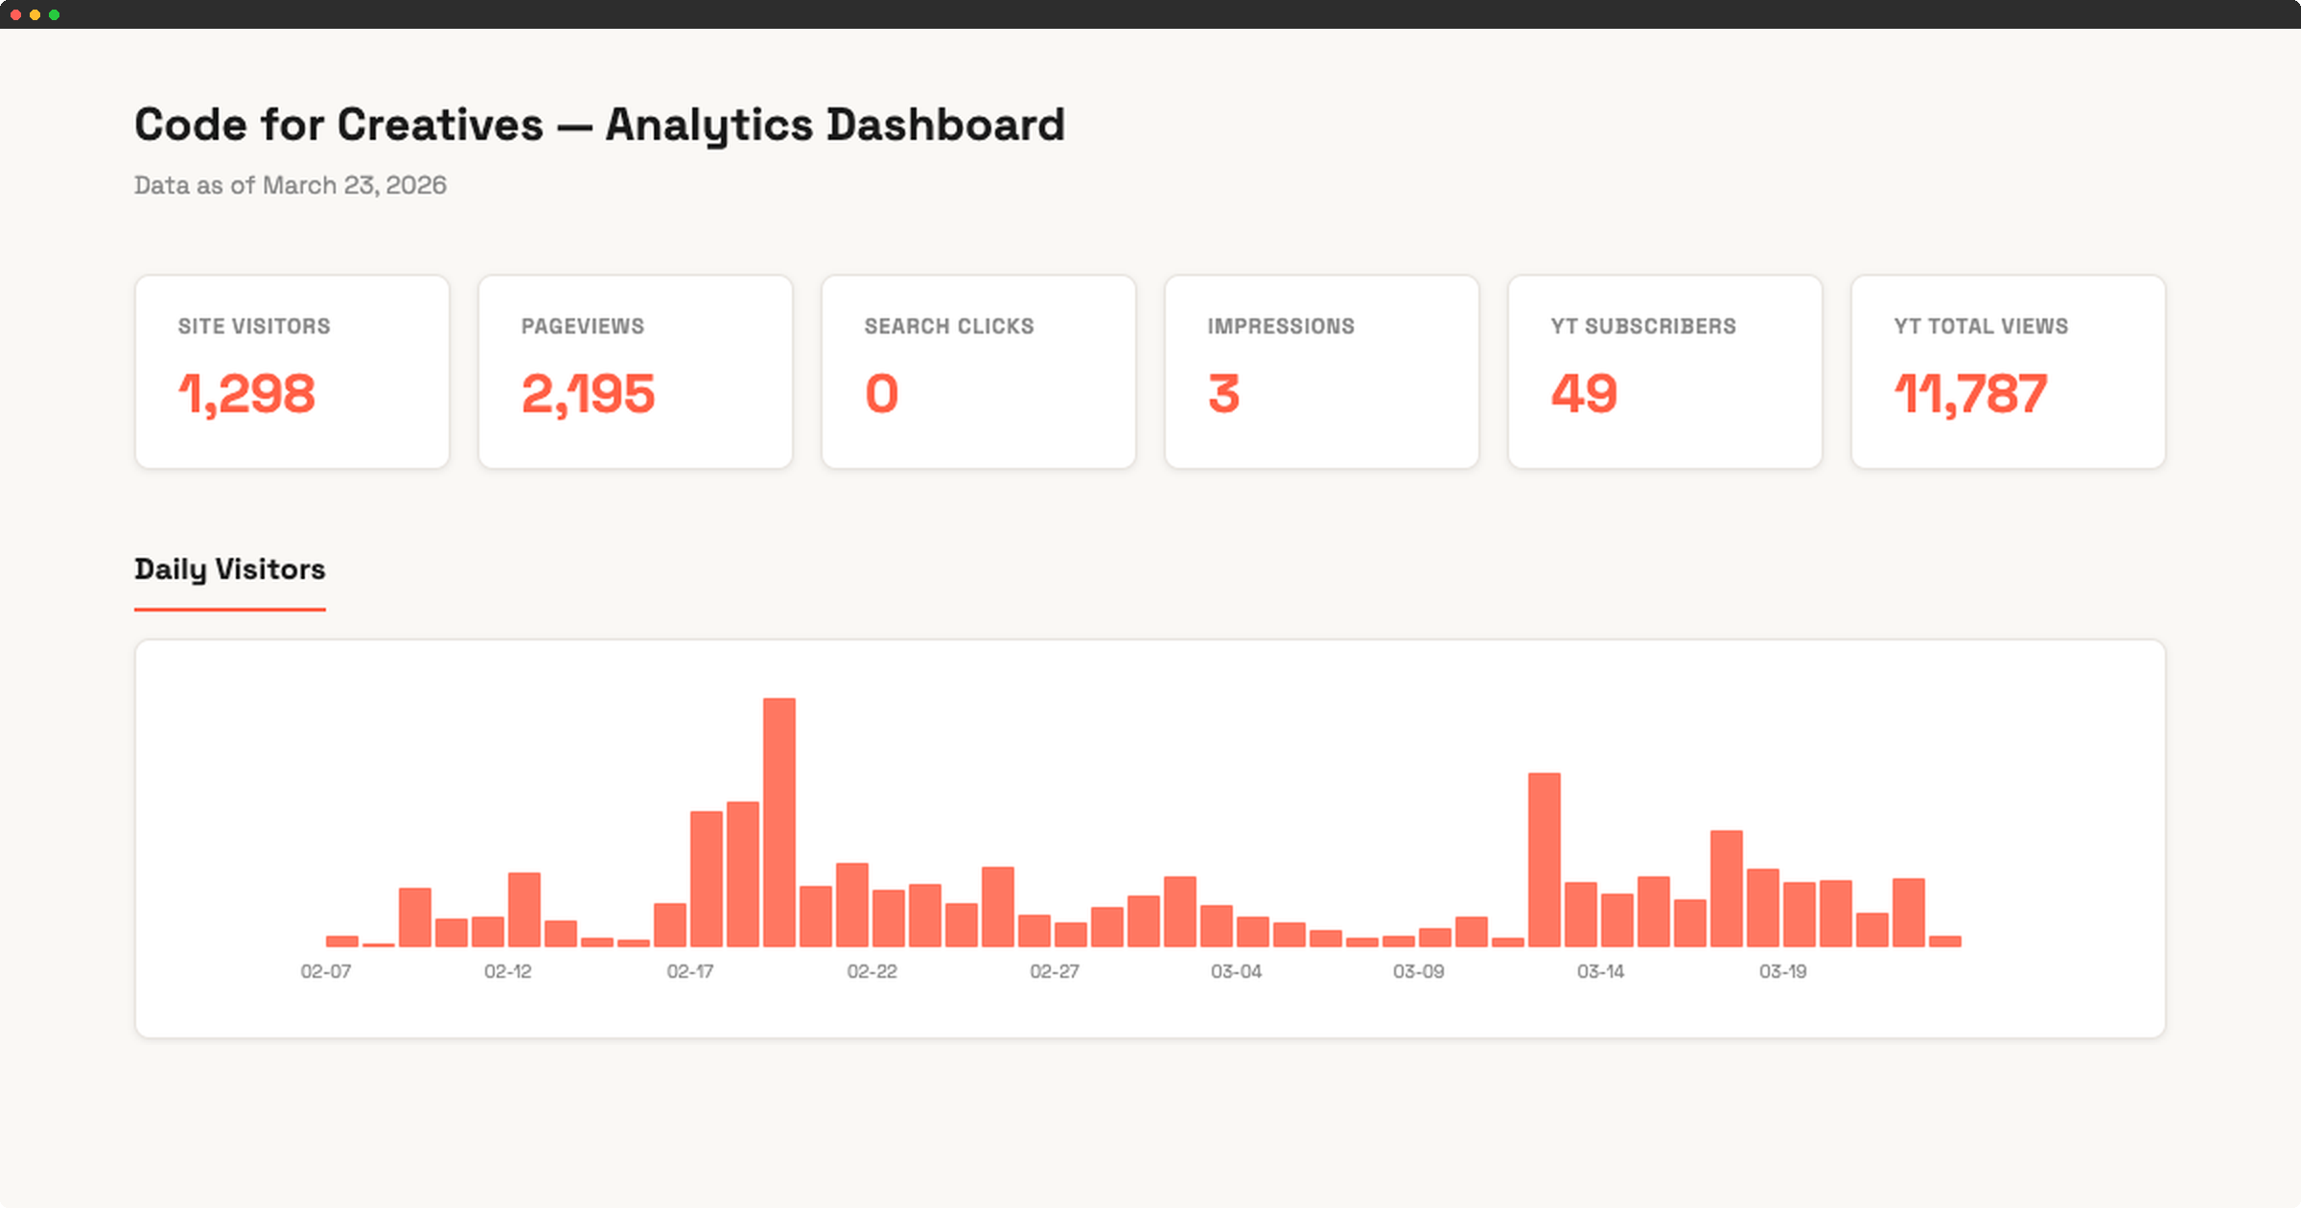Click the Daily Visitors section heading

[x=229, y=569]
